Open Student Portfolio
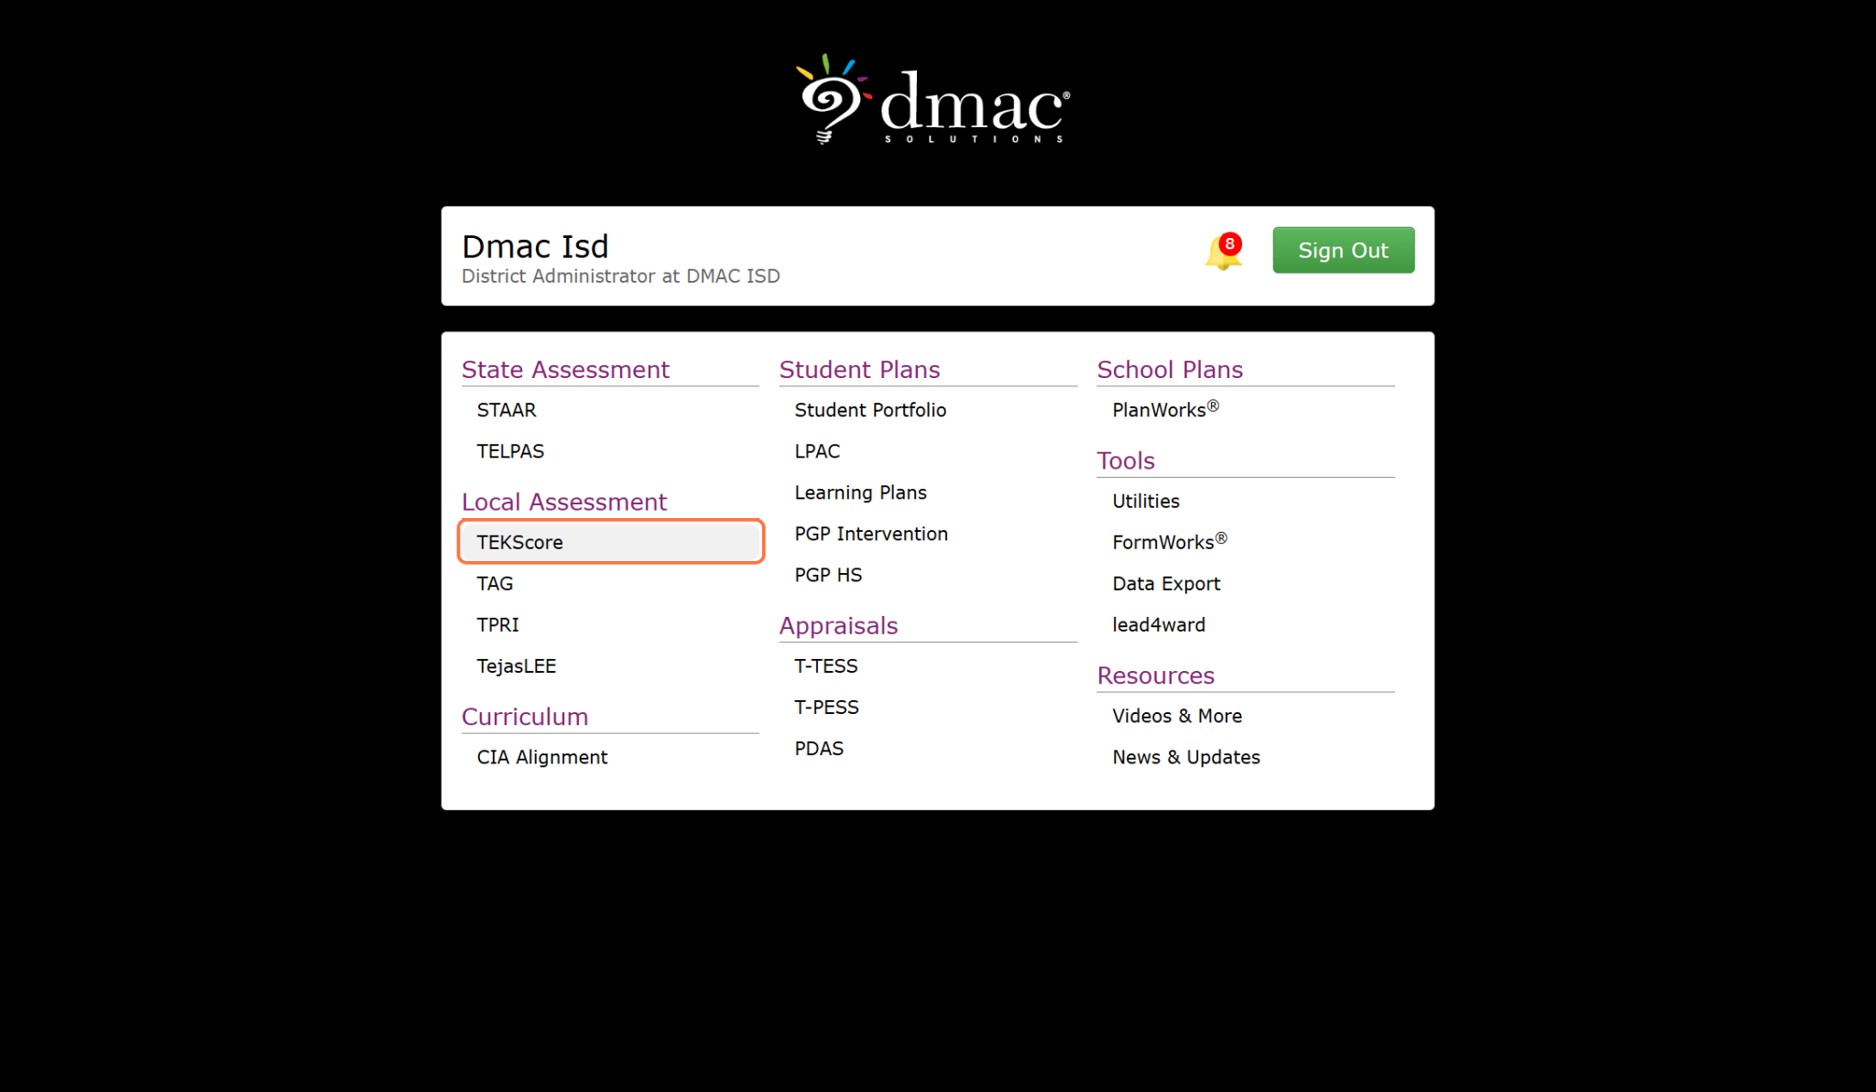Screen dimensions: 1876x1092 point(870,410)
